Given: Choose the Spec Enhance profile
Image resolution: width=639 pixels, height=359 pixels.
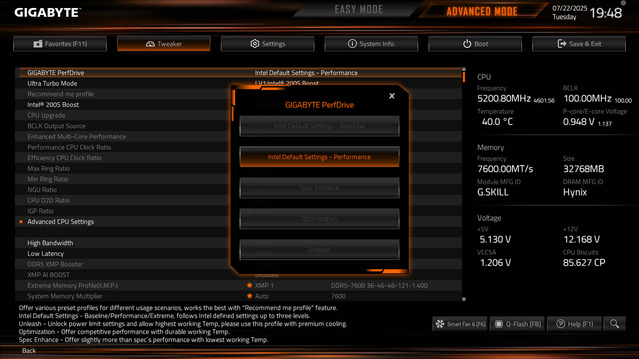Looking at the screenshot, I should [319, 188].
